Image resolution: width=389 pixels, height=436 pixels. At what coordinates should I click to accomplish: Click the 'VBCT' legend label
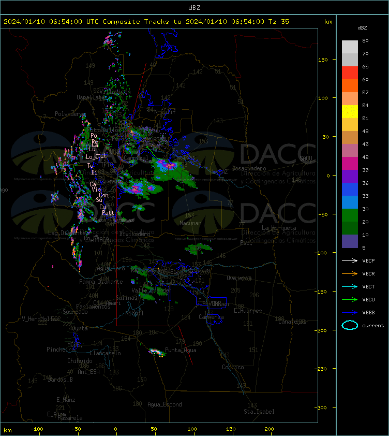368,286
